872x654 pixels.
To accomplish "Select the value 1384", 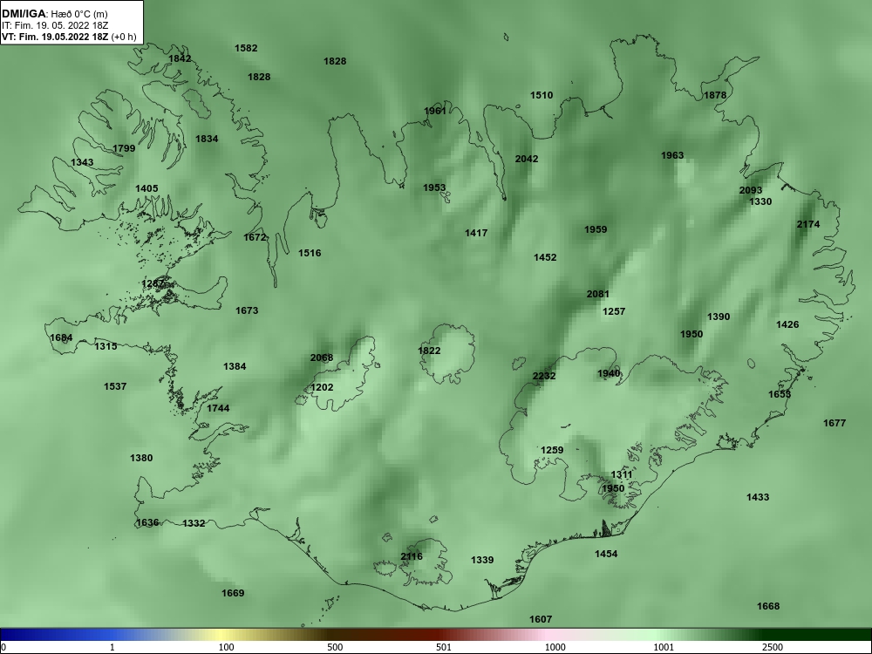I will point(234,366).
